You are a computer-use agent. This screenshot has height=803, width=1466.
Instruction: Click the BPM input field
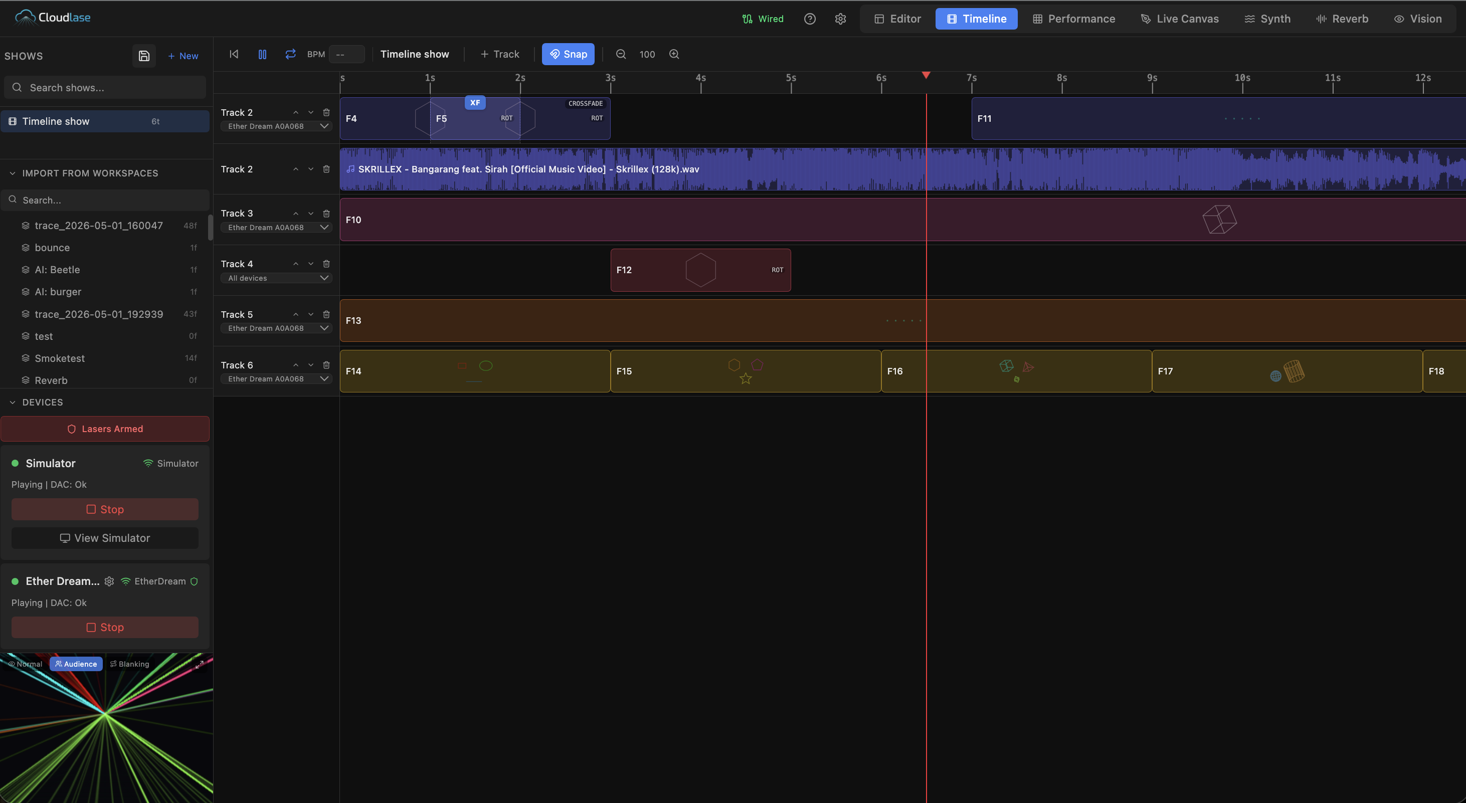(346, 54)
